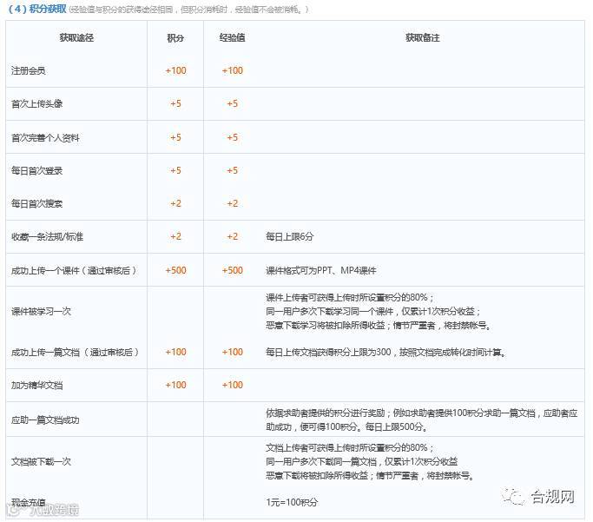Select the "收藏一条法规/标准" row label

[47, 237]
